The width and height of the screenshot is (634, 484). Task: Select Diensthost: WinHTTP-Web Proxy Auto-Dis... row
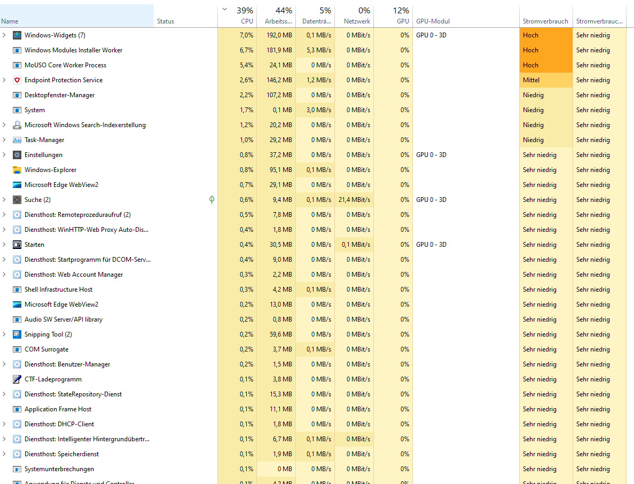tap(313, 230)
